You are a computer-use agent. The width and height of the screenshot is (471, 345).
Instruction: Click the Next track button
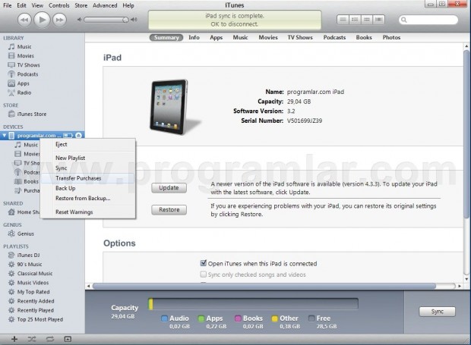(59, 20)
